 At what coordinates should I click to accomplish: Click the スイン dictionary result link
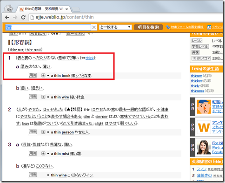coord(201,169)
